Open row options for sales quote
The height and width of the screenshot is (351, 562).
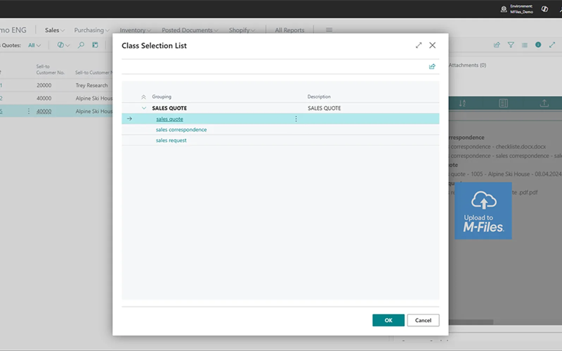point(296,119)
